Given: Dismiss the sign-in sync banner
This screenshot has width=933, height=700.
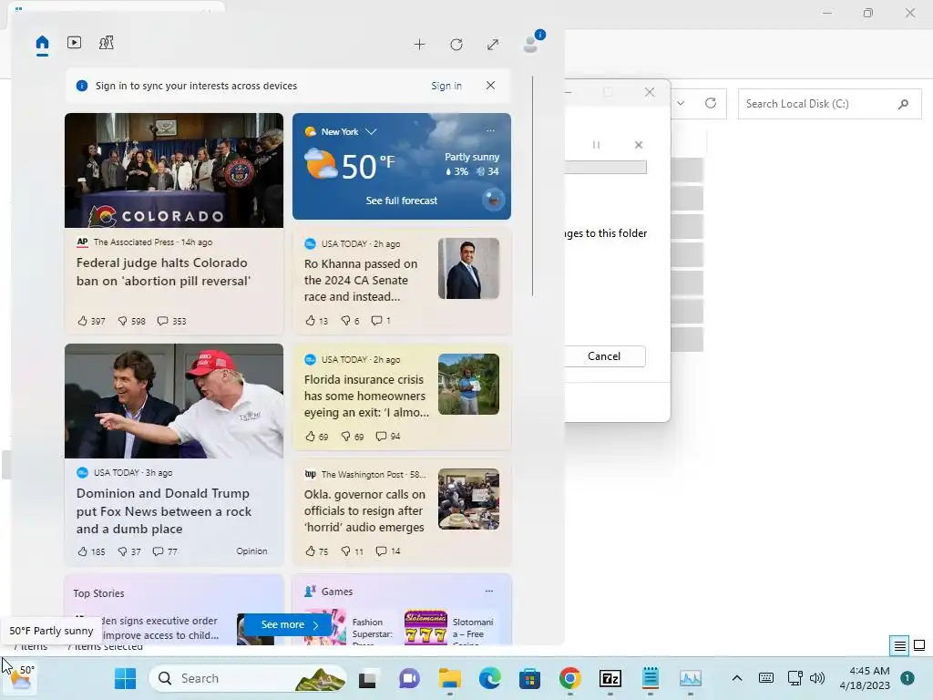Looking at the screenshot, I should click(490, 85).
